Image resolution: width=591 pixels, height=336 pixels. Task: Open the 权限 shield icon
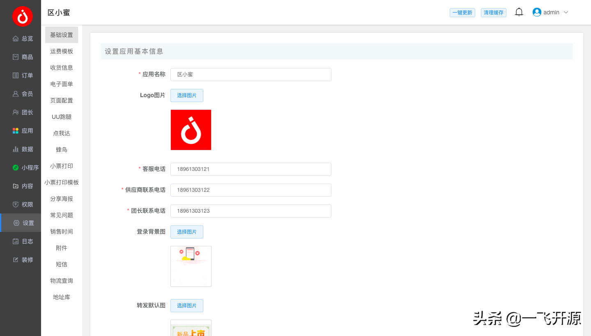16,204
